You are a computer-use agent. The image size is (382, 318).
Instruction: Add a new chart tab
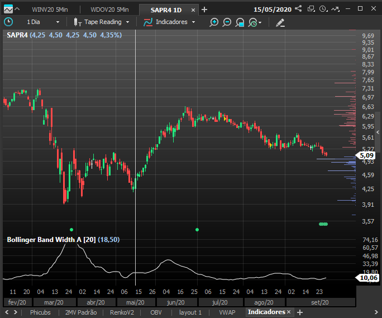(204, 10)
